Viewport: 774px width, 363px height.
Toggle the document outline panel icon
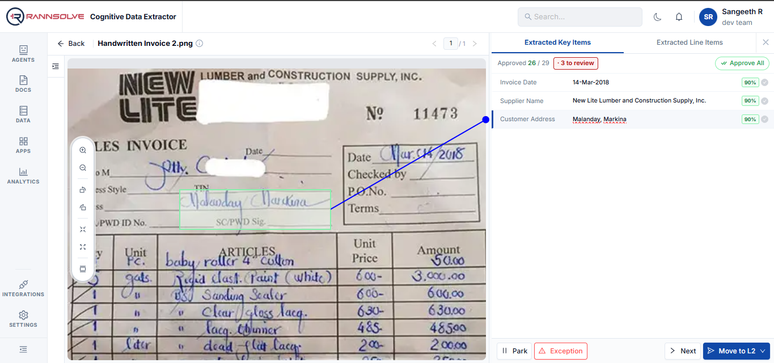(55, 66)
